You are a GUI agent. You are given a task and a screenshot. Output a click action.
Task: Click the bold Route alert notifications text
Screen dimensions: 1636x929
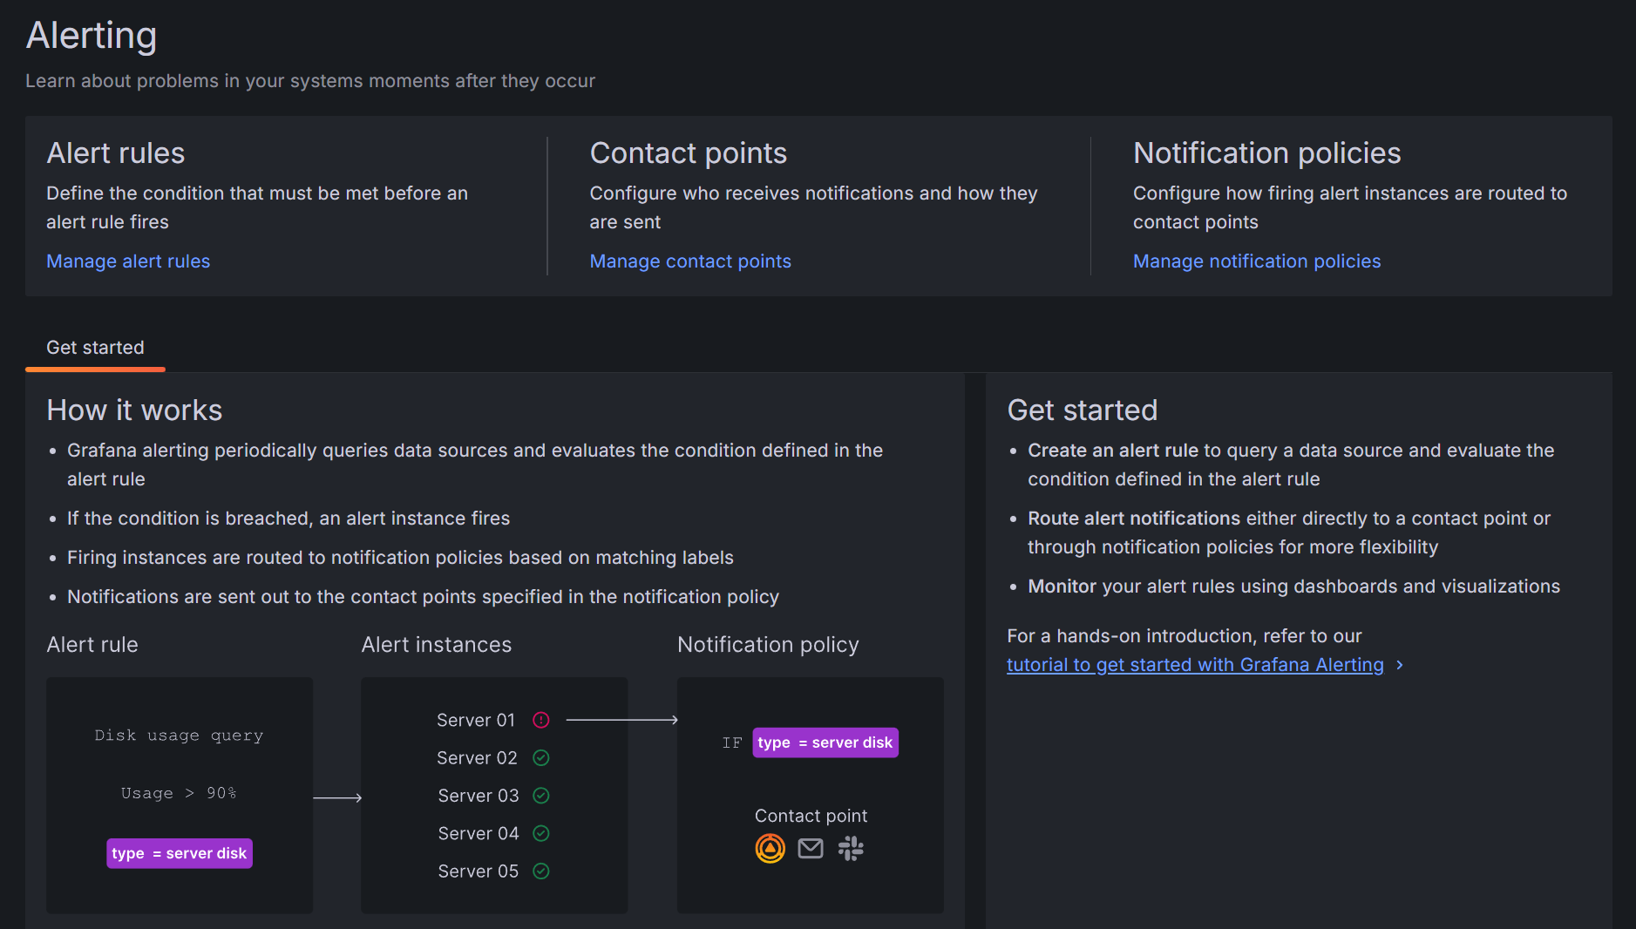tap(1134, 519)
